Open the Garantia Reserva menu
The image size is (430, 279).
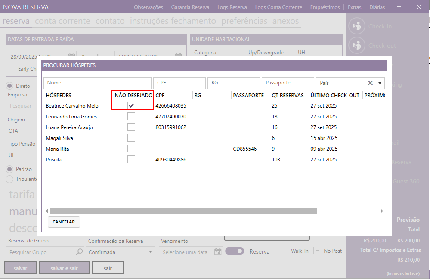[190, 7]
